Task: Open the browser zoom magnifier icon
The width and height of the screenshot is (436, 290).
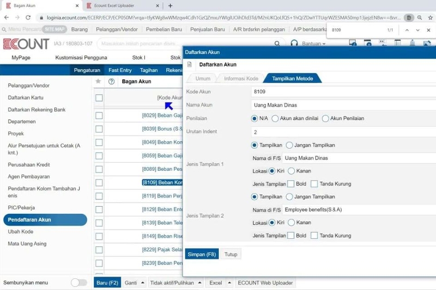Action: coord(420,17)
